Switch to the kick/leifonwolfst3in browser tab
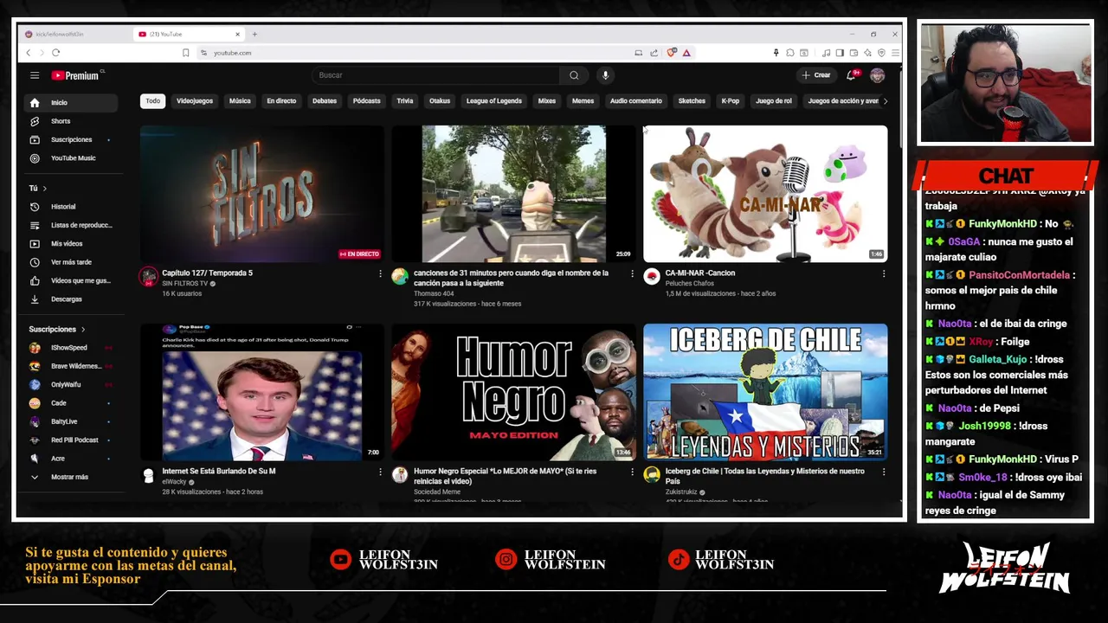This screenshot has width=1108, height=623. click(74, 34)
